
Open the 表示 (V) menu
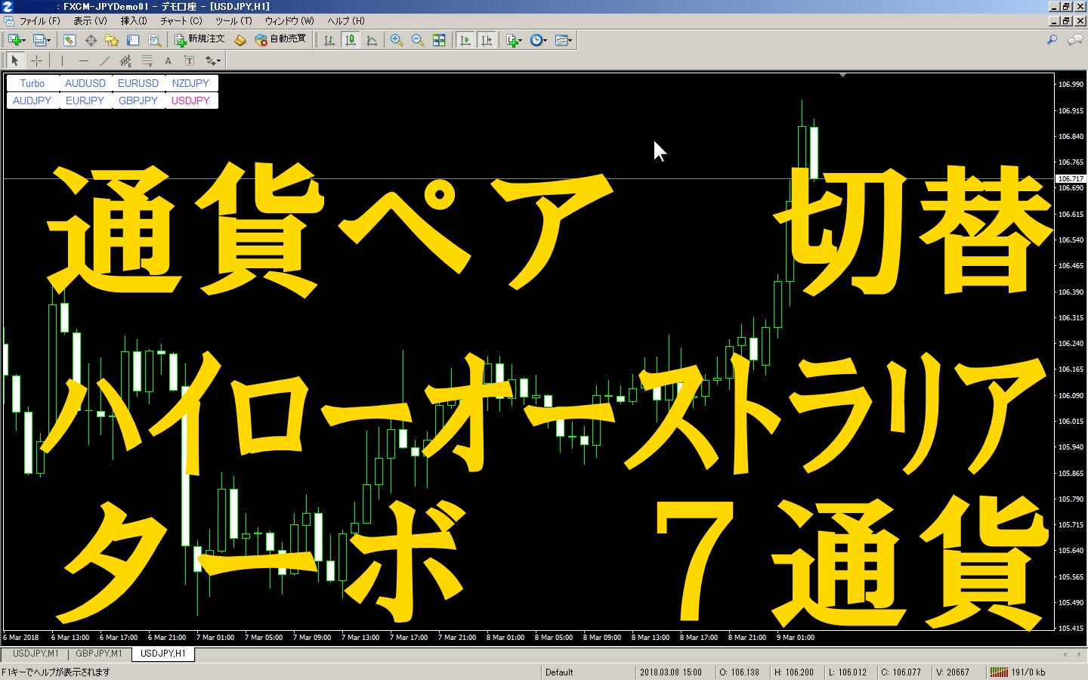coord(90,21)
